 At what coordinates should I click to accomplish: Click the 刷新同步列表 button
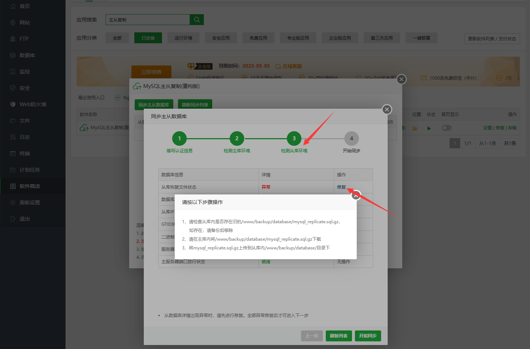click(195, 105)
